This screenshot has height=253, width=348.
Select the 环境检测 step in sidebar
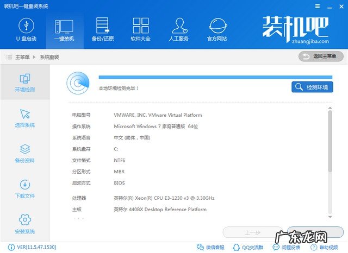click(25, 83)
